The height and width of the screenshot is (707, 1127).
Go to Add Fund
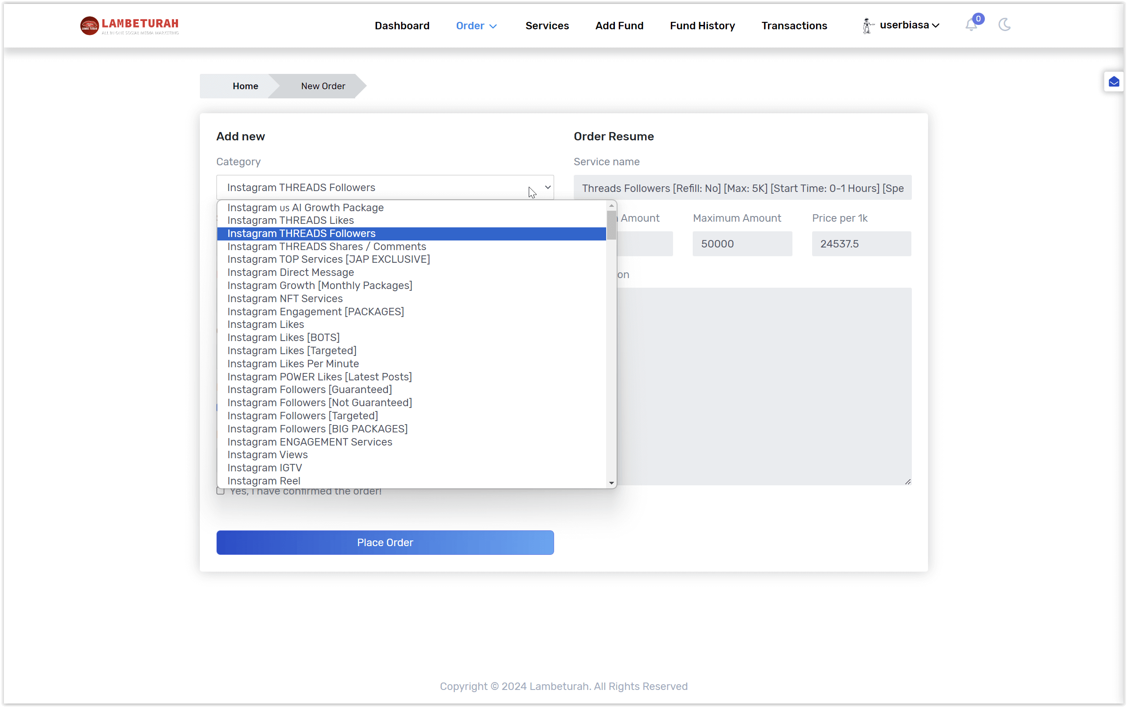click(619, 26)
